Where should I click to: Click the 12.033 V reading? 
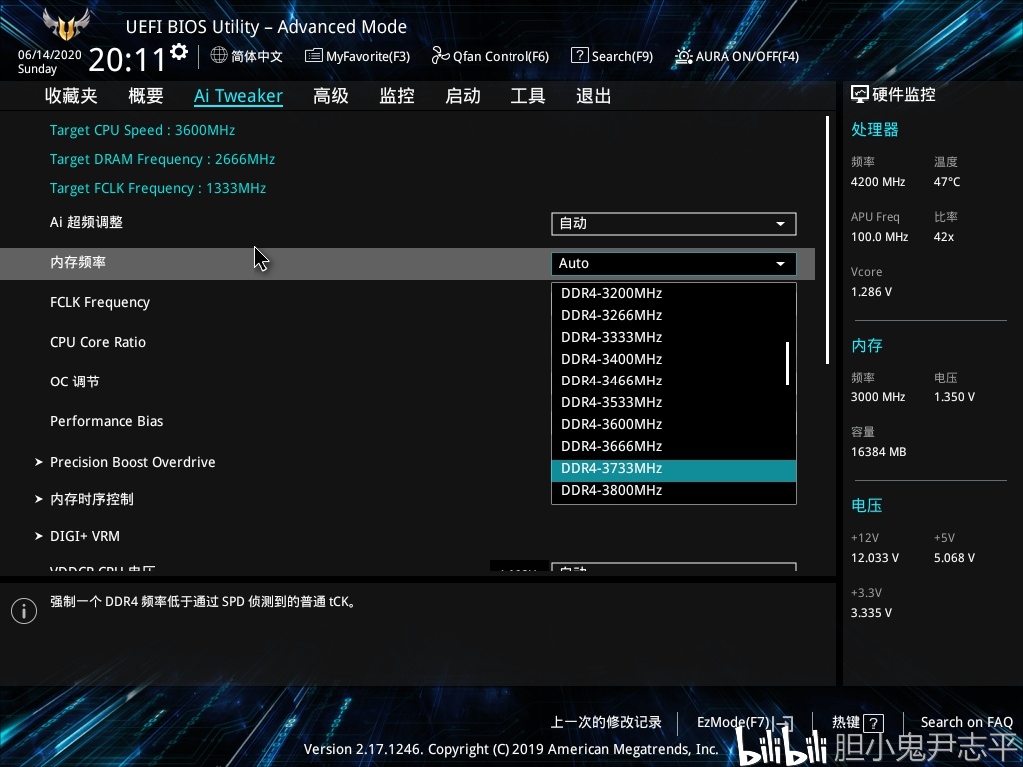coord(875,558)
